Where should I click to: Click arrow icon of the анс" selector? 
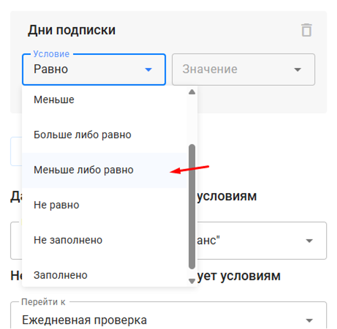309,240
